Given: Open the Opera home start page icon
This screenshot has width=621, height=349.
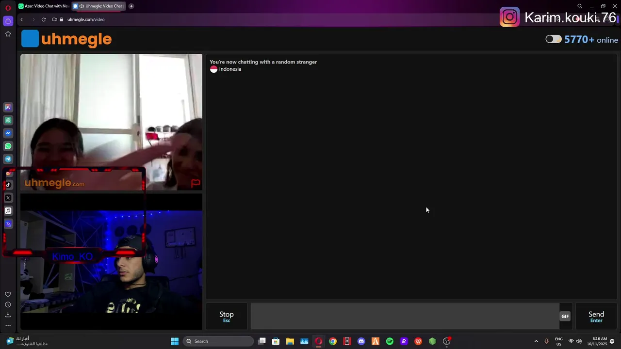Looking at the screenshot, I should 8,21.
